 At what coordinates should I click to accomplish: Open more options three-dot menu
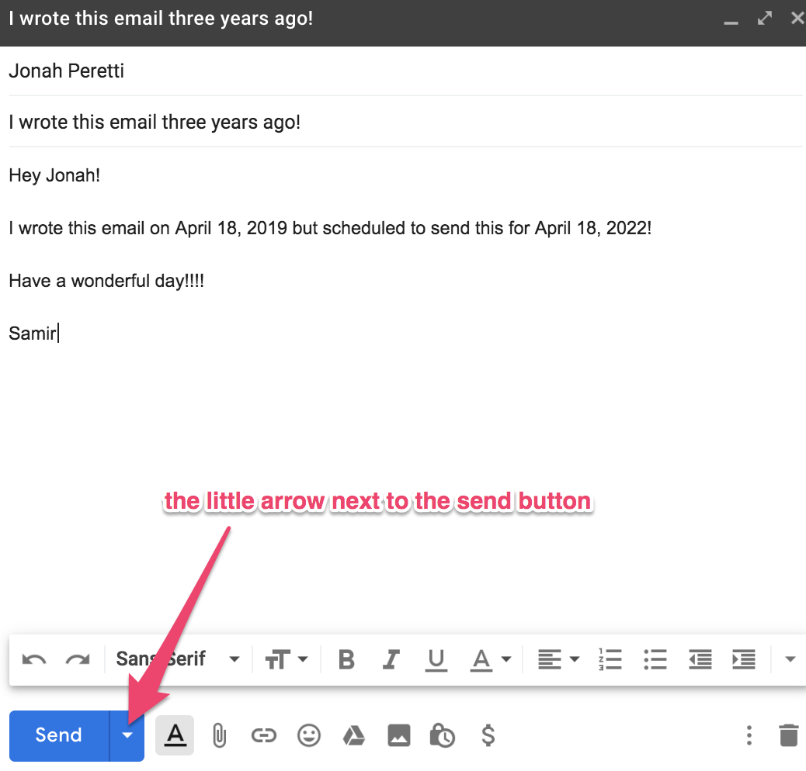[x=749, y=735]
